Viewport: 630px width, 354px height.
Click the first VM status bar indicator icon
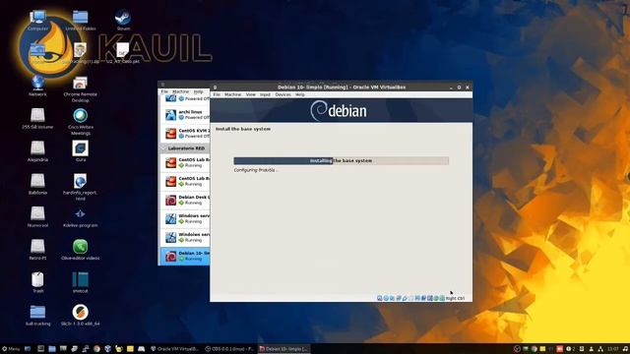(x=379, y=298)
